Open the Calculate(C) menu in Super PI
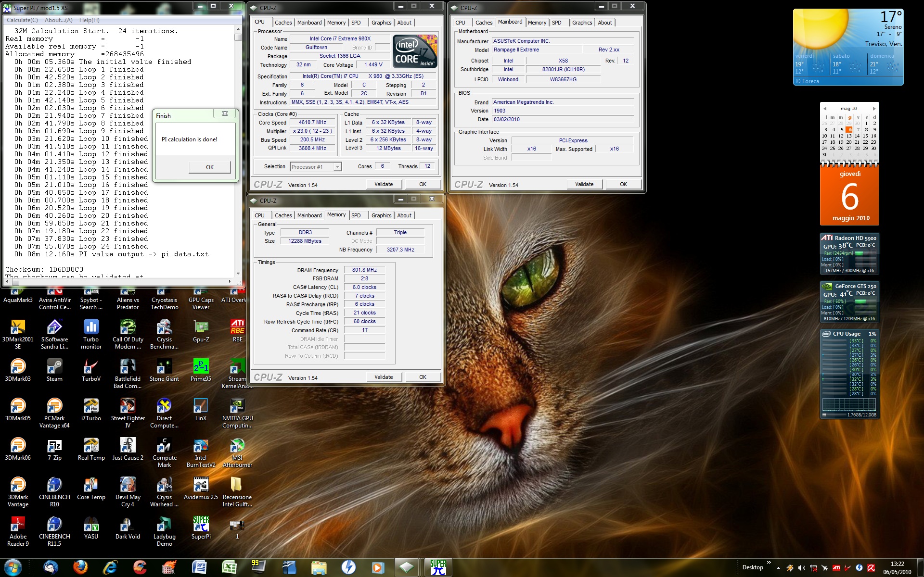 tap(22, 20)
